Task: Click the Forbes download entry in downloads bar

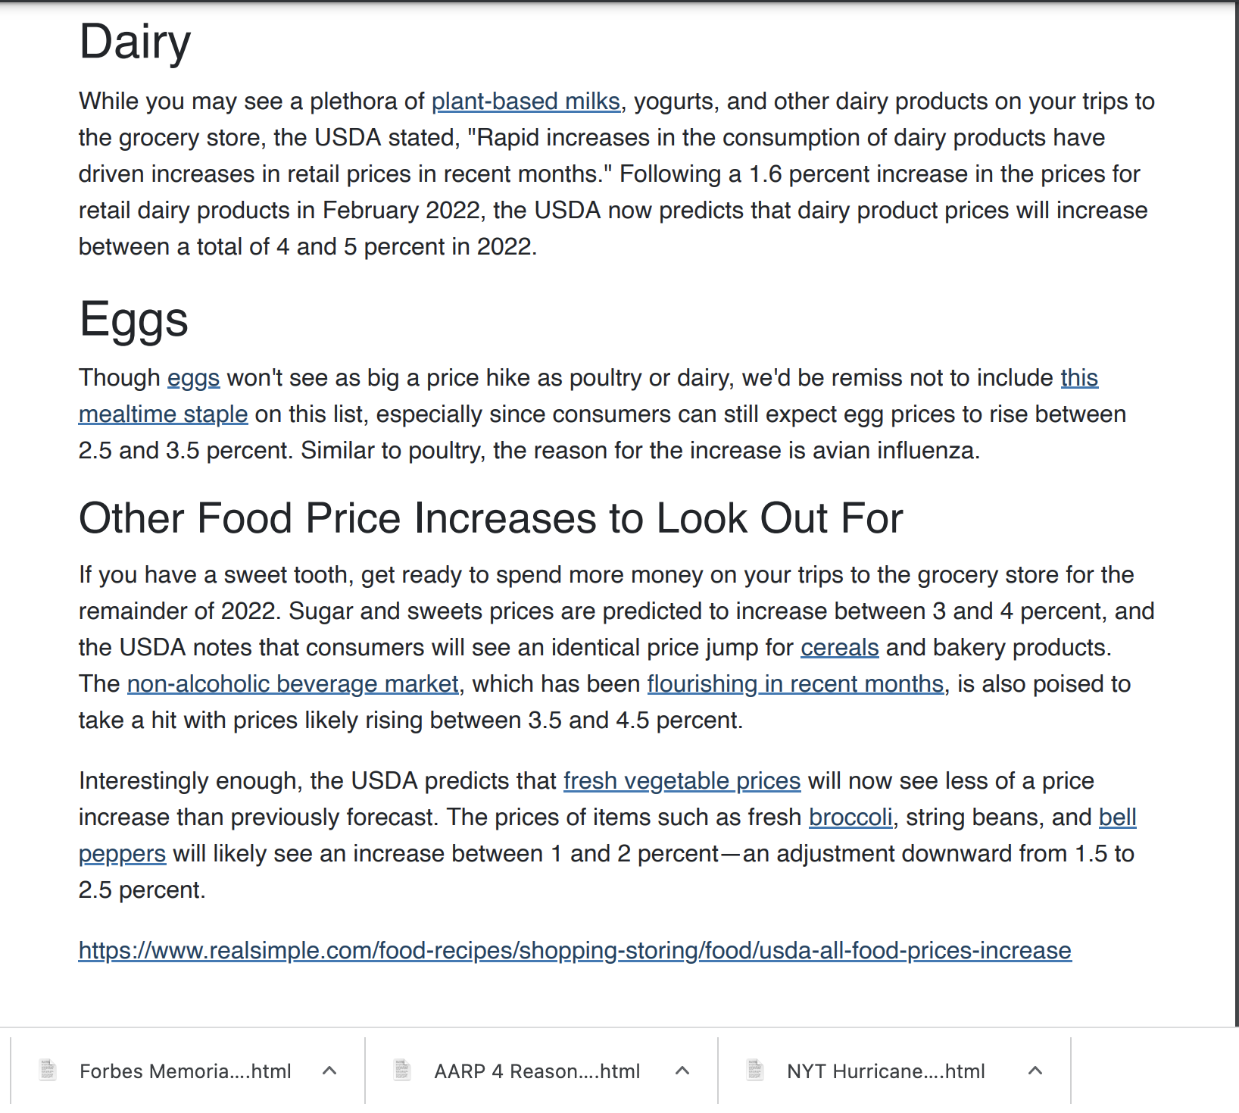Action: pos(186,1071)
